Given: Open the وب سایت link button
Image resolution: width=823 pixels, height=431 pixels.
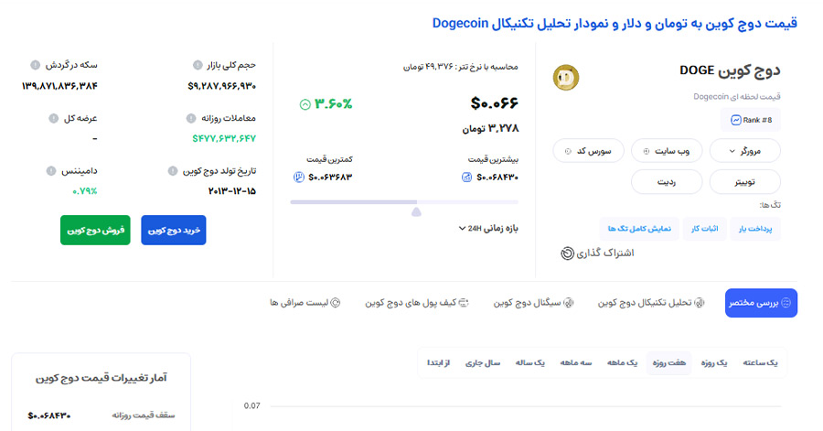Looking at the screenshot, I should (x=667, y=151).
